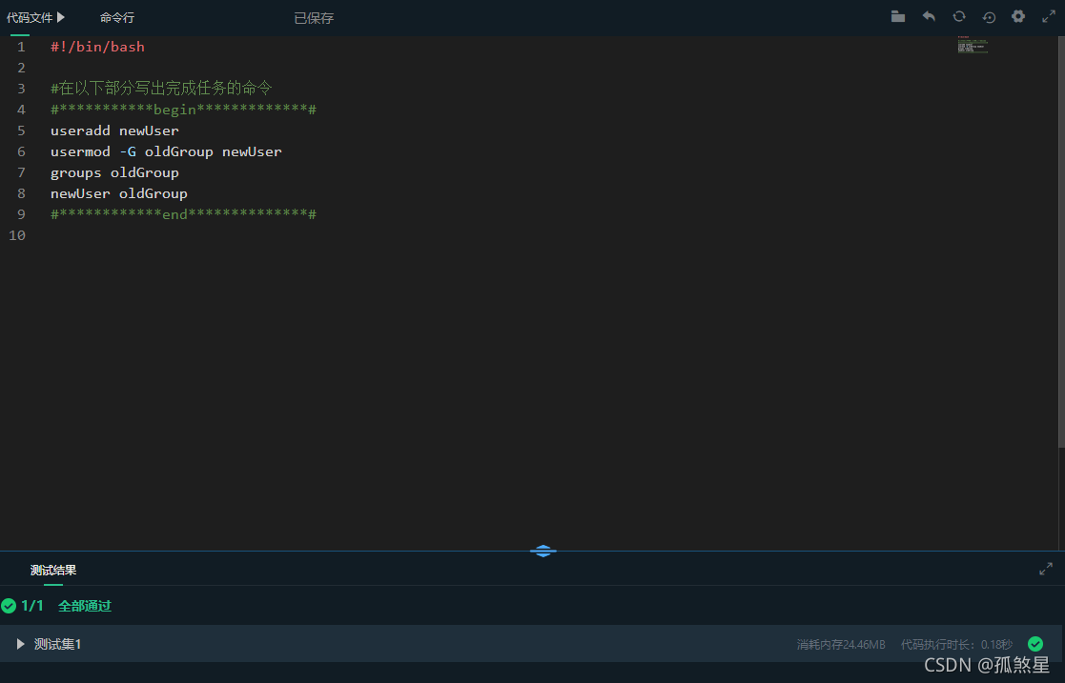This screenshot has width=1065, height=683.
Task: Enter fullscreen with the expand arrows icon
Action: click(1049, 15)
